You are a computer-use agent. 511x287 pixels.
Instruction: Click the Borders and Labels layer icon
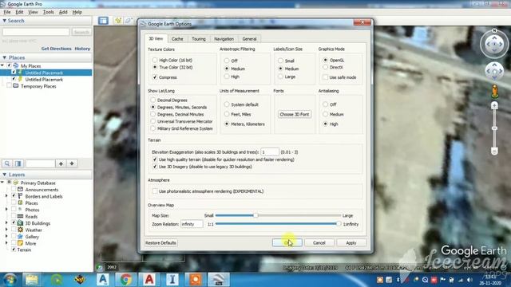[20, 196]
